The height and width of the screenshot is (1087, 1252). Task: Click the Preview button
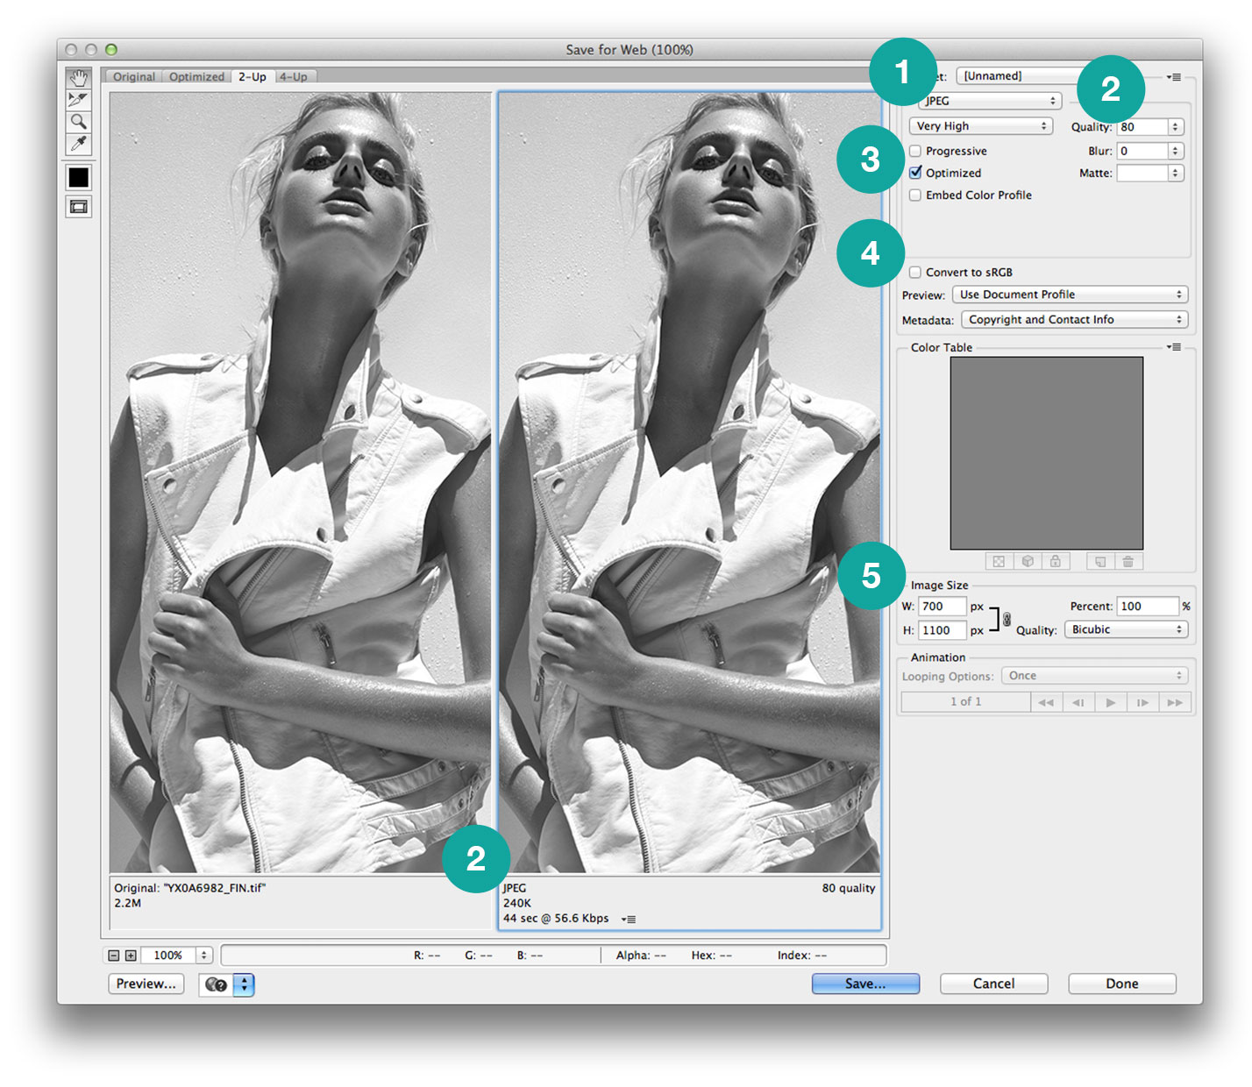(x=145, y=984)
